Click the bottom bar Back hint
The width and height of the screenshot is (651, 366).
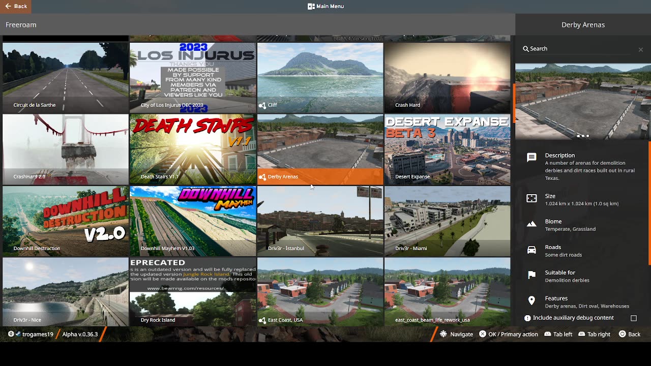pyautogui.click(x=630, y=334)
